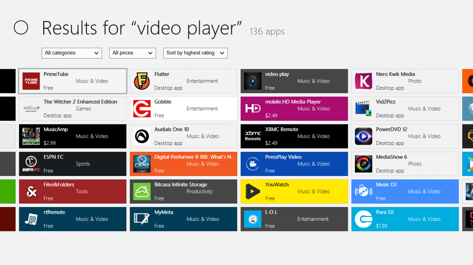
Task: Open the PrimeTube app title
Action: 56,74
